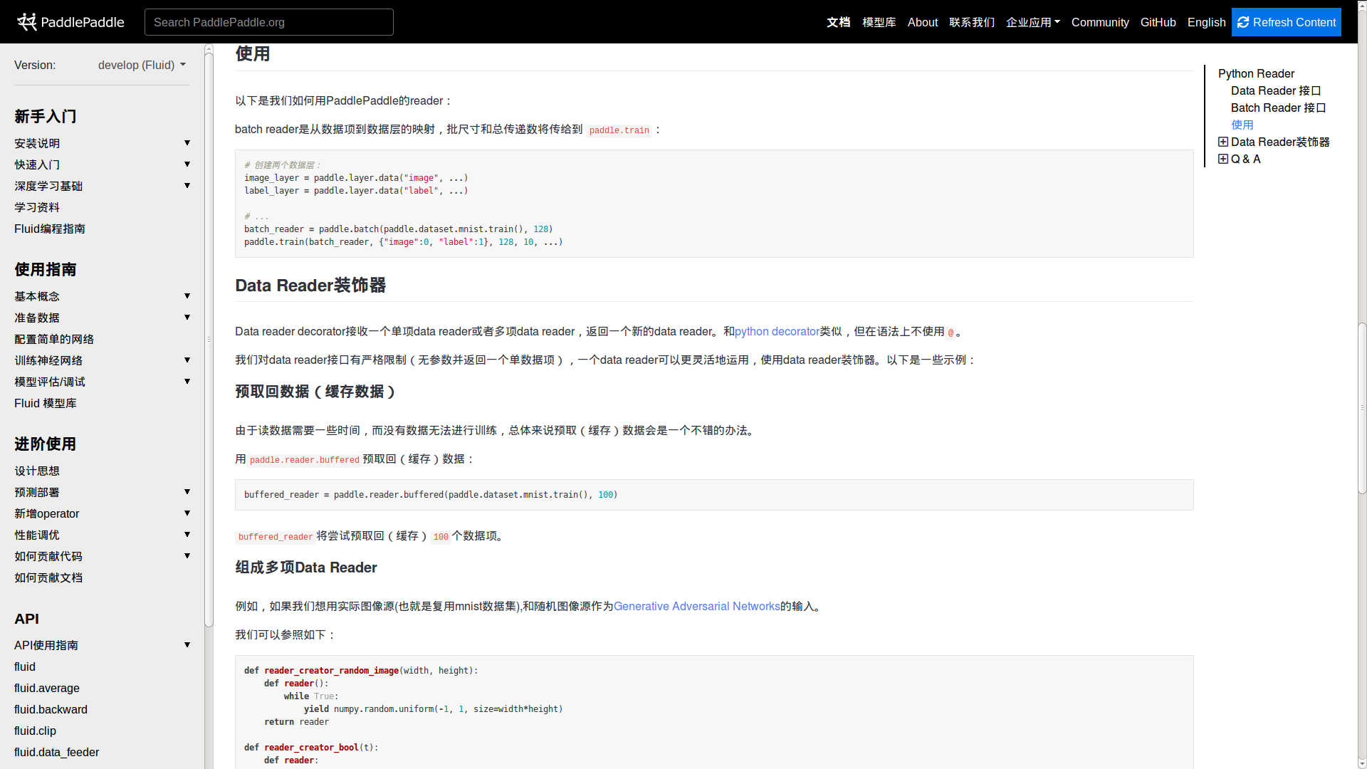
Task: Open the 企业应用 dropdown menu
Action: (x=1032, y=22)
